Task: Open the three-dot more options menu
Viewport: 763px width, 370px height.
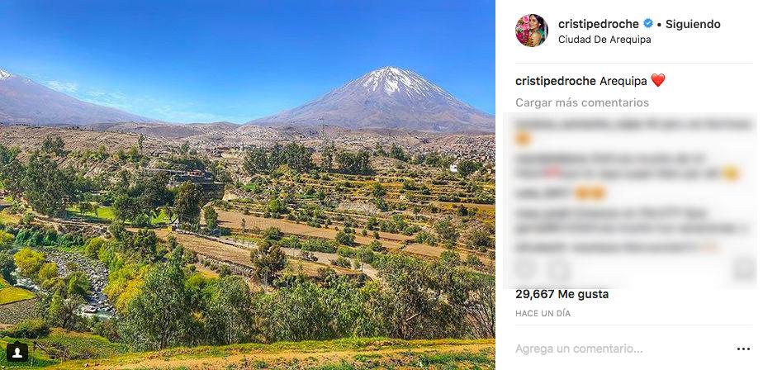Action: click(743, 349)
